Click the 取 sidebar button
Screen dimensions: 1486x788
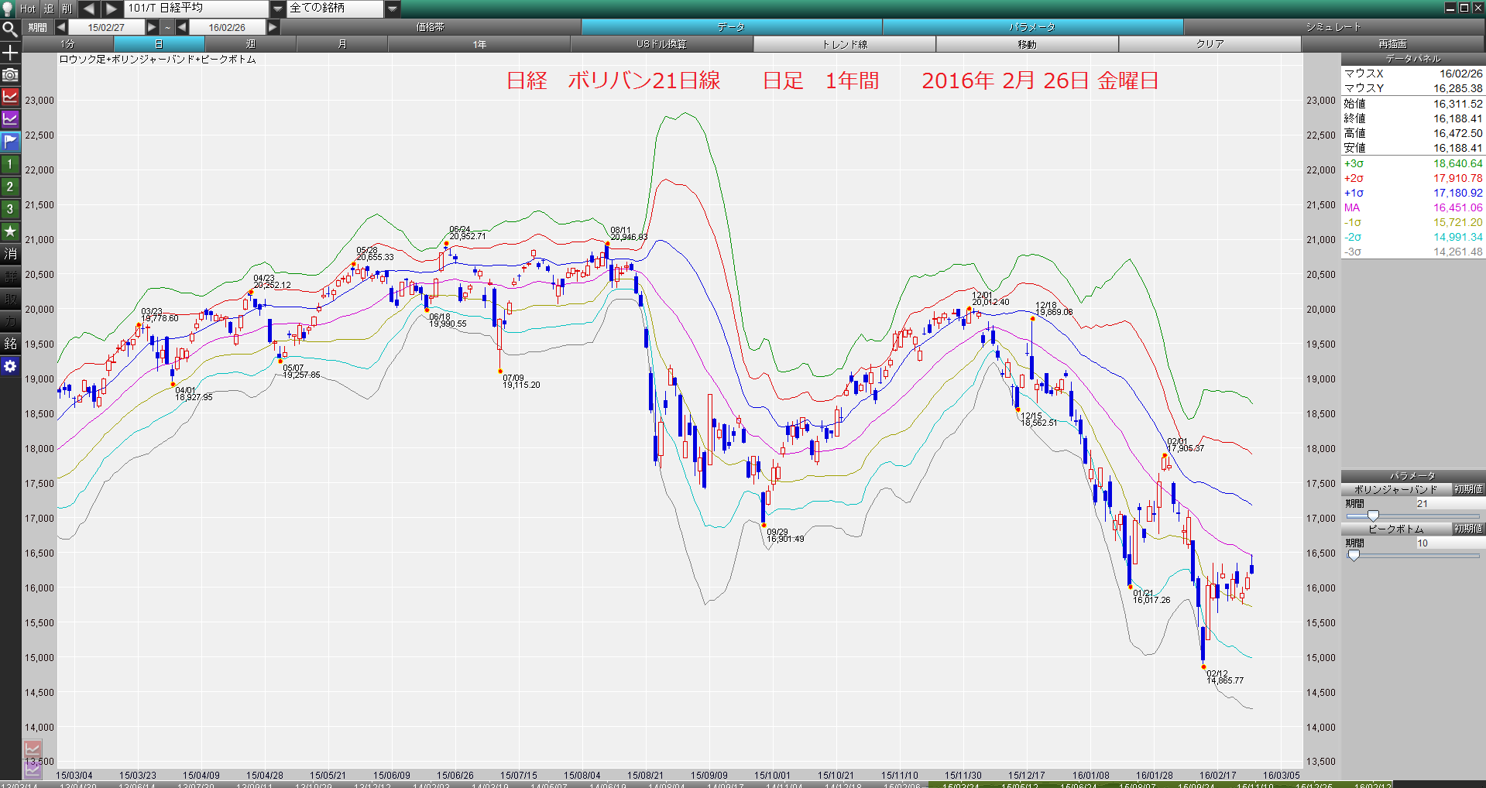(x=10, y=299)
